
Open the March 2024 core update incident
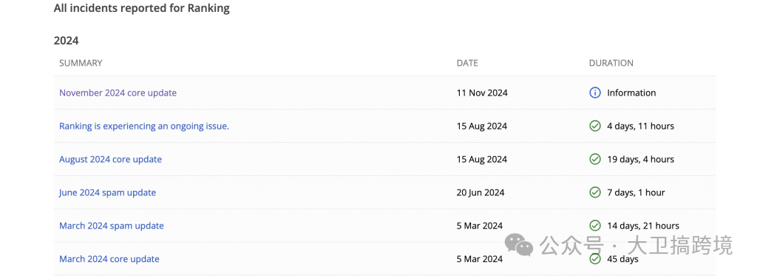[109, 259]
